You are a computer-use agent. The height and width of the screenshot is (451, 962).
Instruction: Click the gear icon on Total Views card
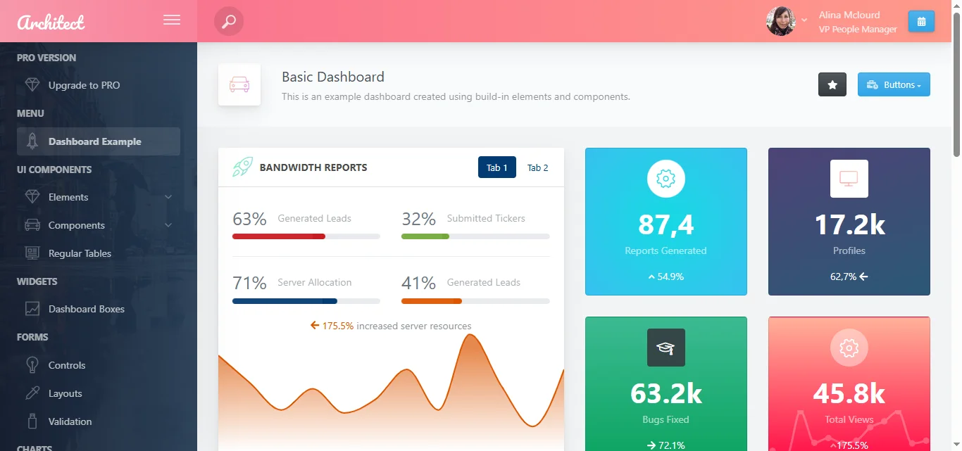849,347
